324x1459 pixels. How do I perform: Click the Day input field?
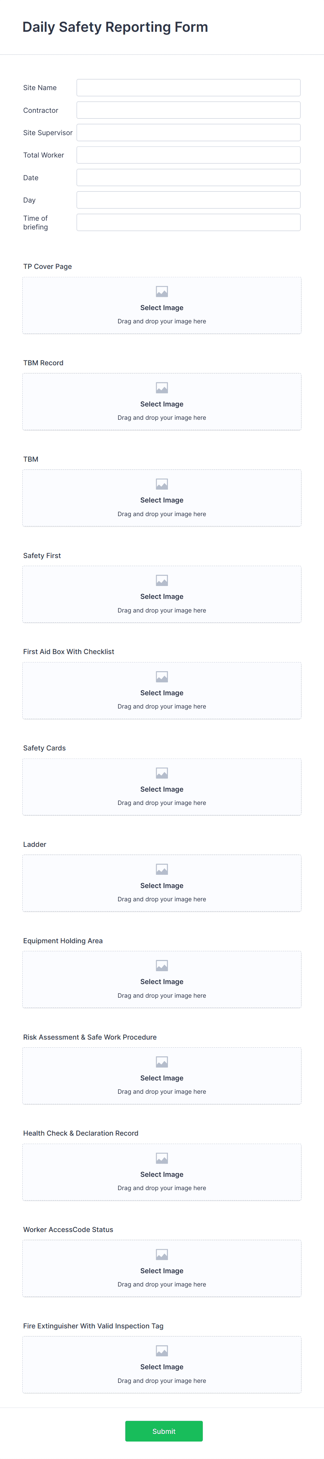pyautogui.click(x=188, y=200)
